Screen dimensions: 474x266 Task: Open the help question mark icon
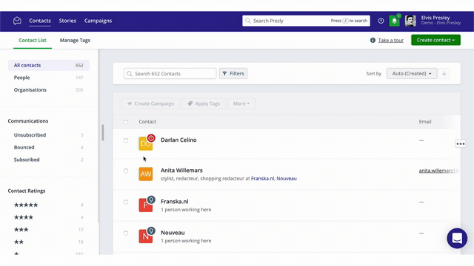381,21
